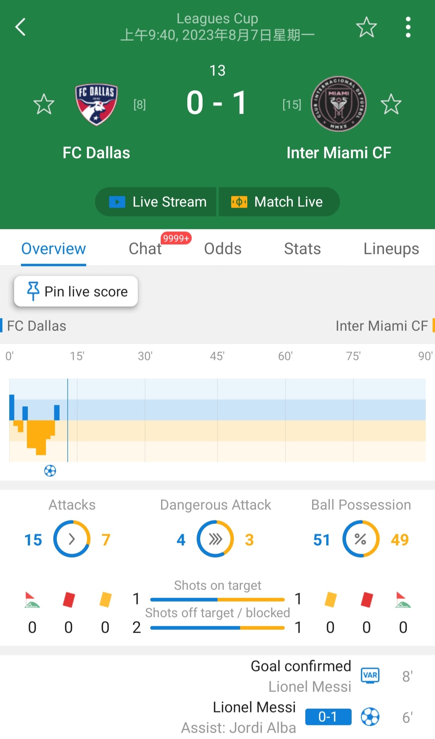The height and width of the screenshot is (739, 435).
Task: Favorite this match with the top star
Action: click(x=366, y=27)
